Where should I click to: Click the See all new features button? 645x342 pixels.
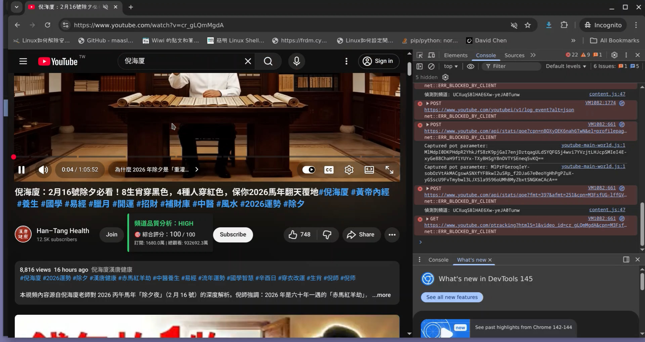[x=451, y=297]
